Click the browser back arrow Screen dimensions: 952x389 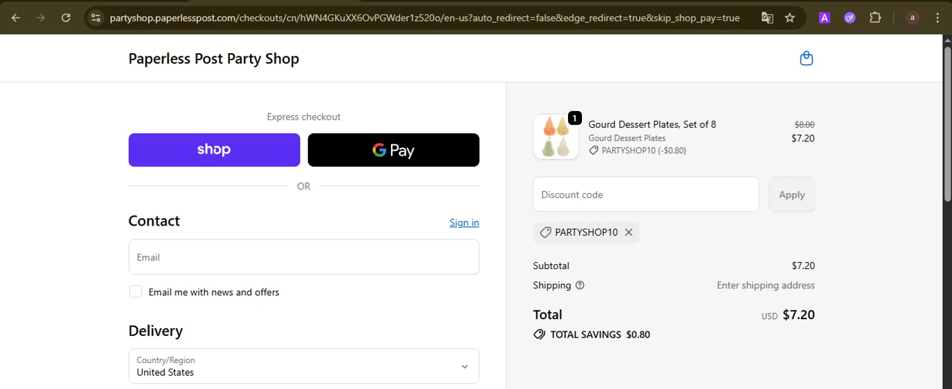(x=16, y=18)
